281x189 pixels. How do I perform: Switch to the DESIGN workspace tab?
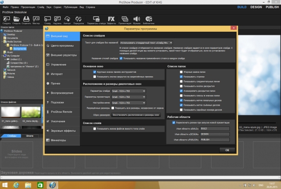point(256,7)
